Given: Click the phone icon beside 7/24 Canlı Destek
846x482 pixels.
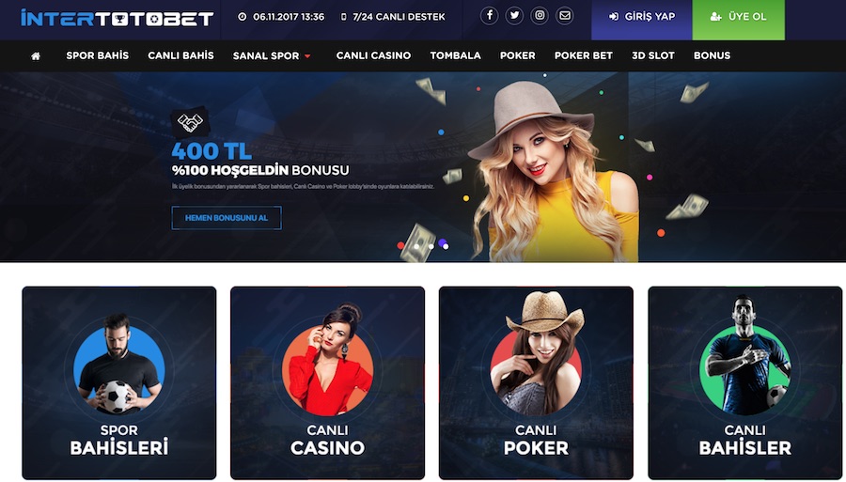Looking at the screenshot, I should 344,17.
